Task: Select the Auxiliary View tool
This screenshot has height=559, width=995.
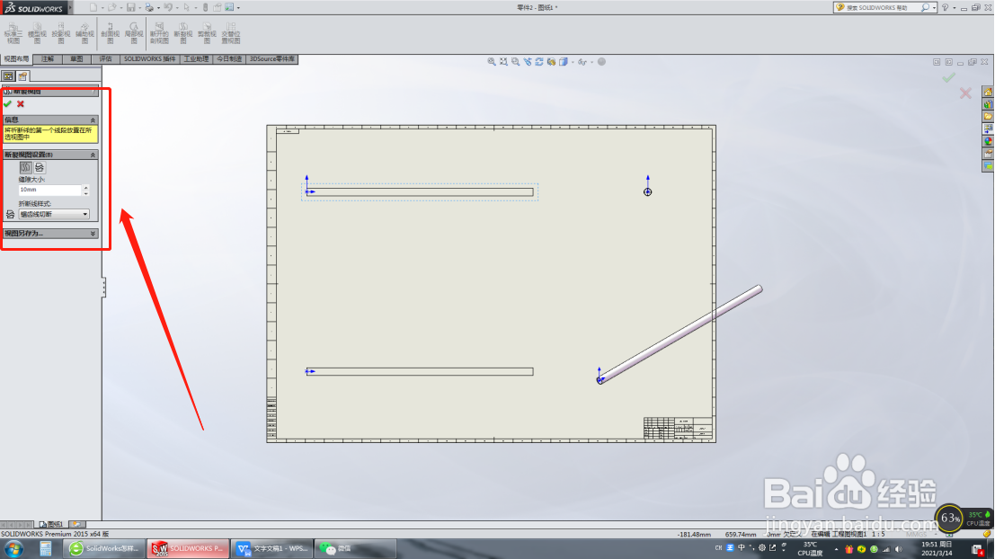Action: pyautogui.click(x=85, y=33)
